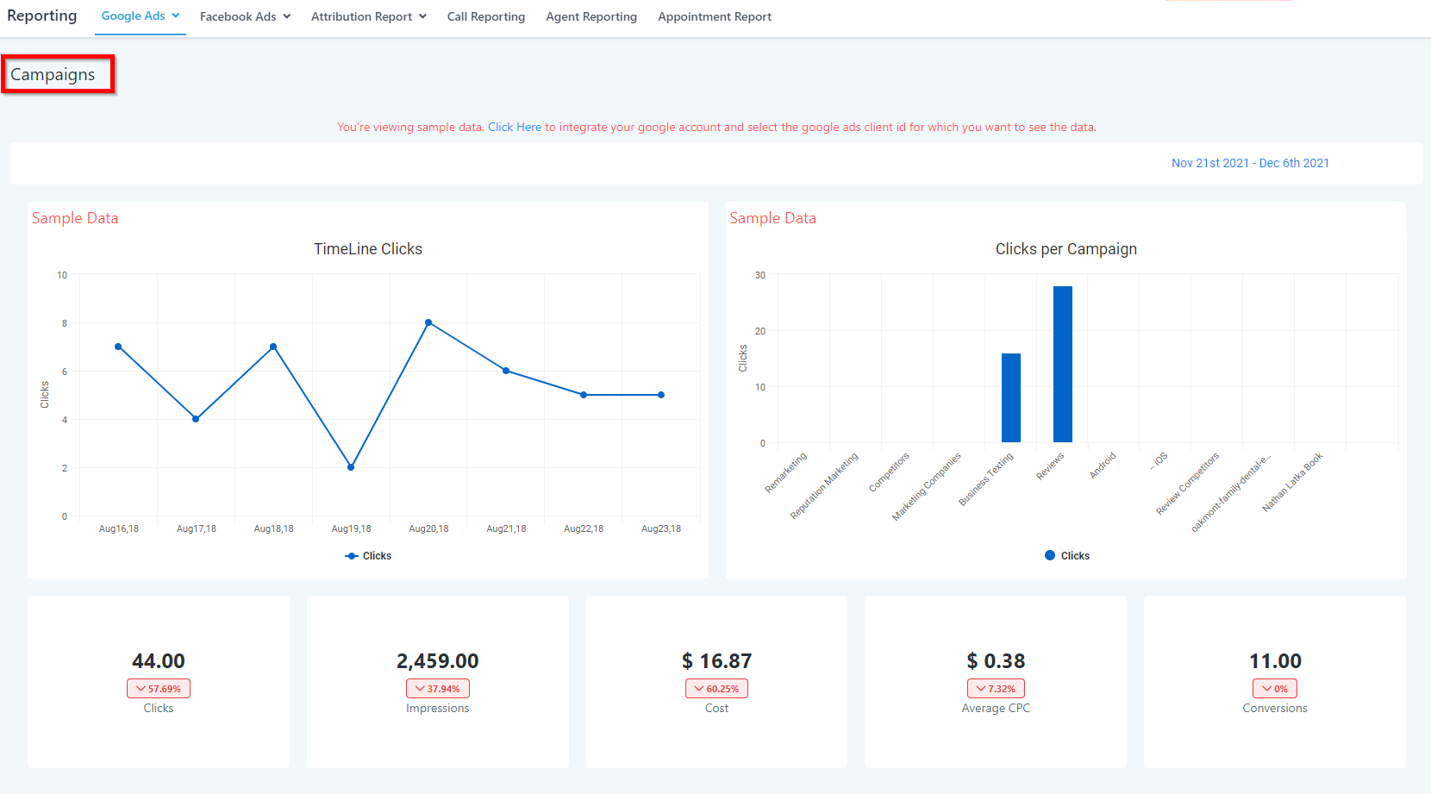Click the 57.69% decrease badge under Clicks
Viewport: 1431px width, 794px height.
click(x=159, y=689)
